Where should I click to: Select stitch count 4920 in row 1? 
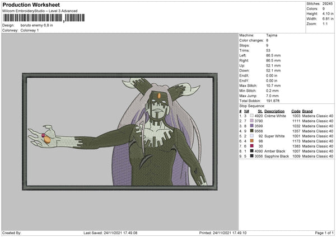pos(259,116)
